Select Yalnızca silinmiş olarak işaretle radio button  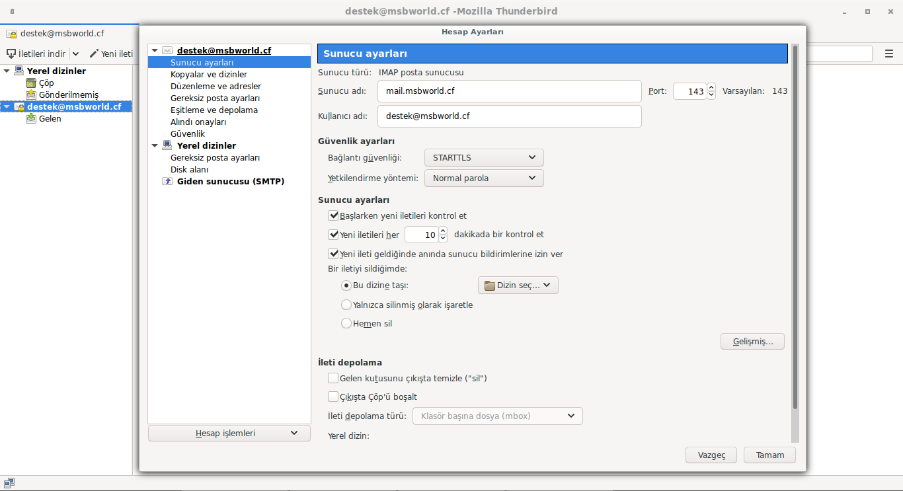click(346, 305)
